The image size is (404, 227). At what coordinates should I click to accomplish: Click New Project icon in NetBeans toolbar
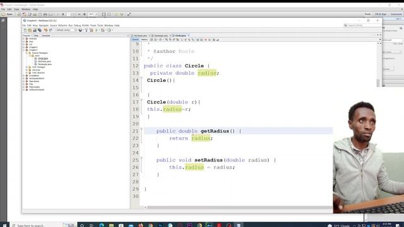30,30
